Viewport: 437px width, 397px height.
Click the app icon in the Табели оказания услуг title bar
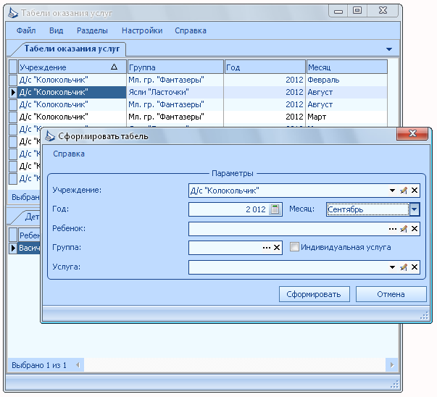point(13,13)
